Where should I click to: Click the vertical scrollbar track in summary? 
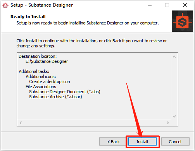click(x=174, y=87)
